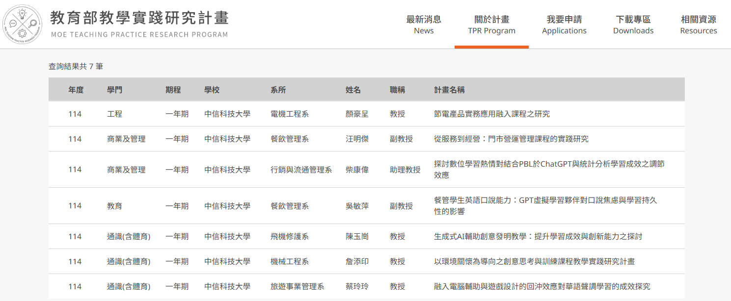
Task: Click the project title mentioning PBL and ChatGPT
Action: [549, 169]
